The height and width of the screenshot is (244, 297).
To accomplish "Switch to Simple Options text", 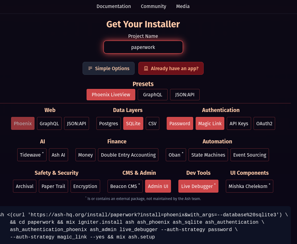I will coord(112,68).
